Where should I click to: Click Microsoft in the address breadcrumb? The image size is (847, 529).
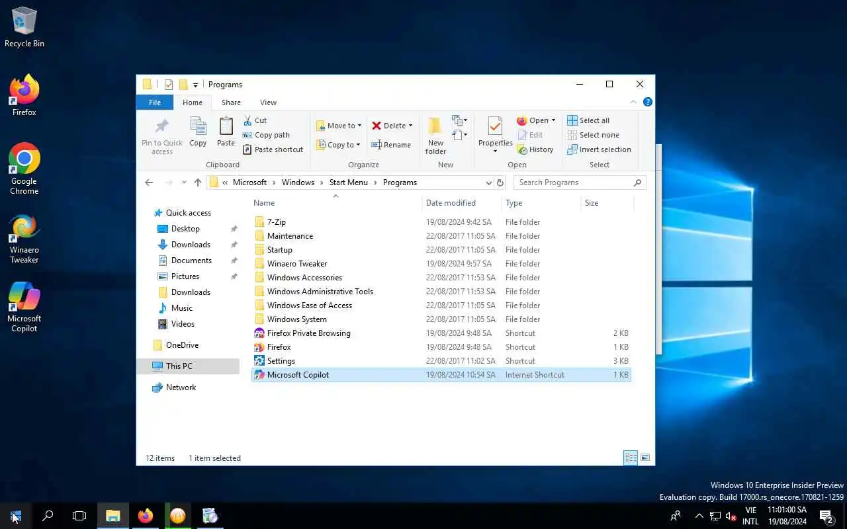[249, 183]
